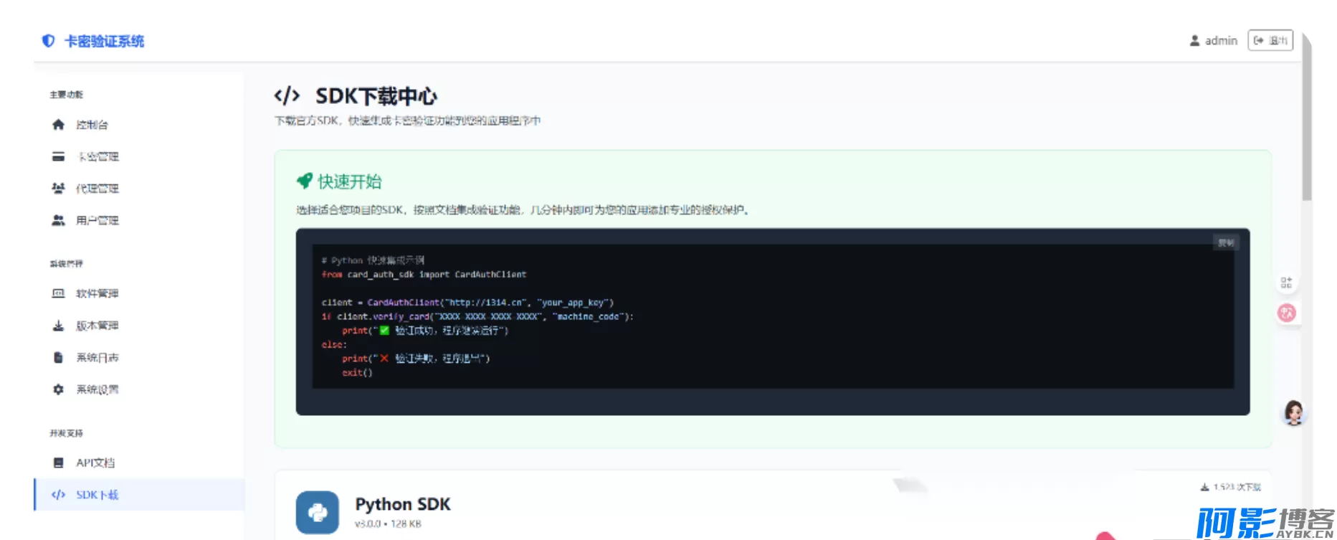Click the card icon for 卡密管理
Image resolution: width=1337 pixels, height=540 pixels.
(58, 156)
